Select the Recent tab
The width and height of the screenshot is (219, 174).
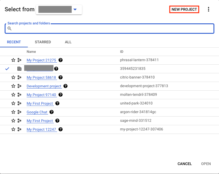[x=14, y=42]
